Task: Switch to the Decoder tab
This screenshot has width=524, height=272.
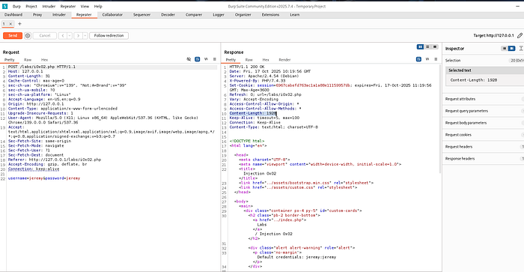Action: 168,15
